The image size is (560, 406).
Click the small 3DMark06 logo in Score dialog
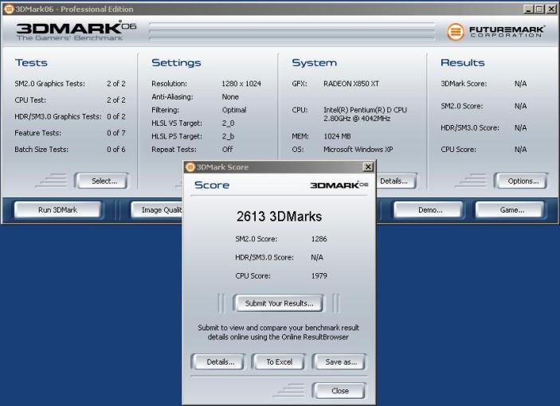[339, 185]
